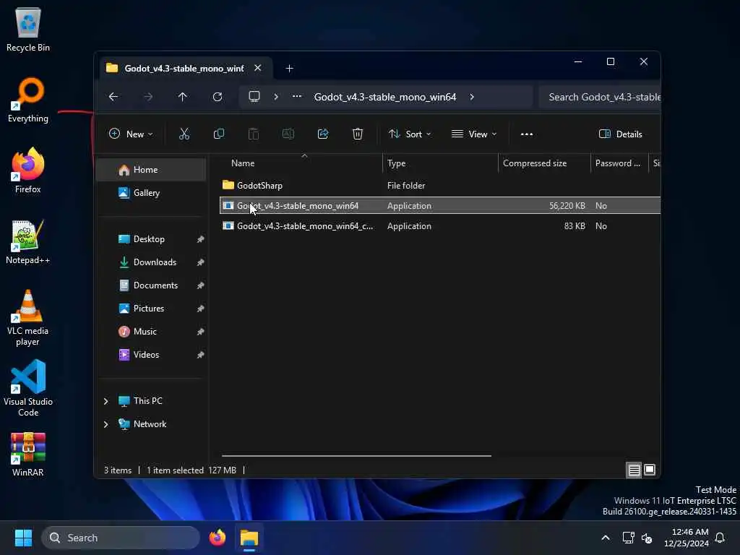Open Downloads in the navigation pane

click(152, 262)
